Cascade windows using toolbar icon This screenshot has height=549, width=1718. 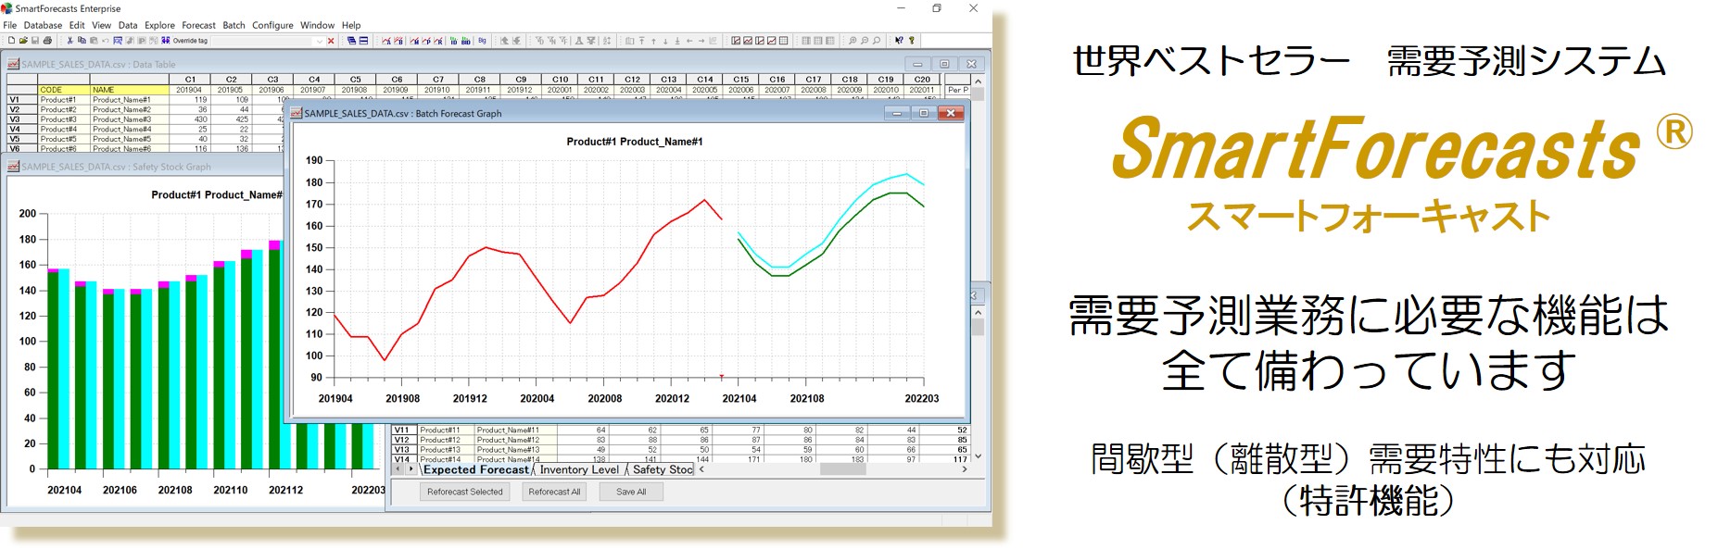point(351,41)
